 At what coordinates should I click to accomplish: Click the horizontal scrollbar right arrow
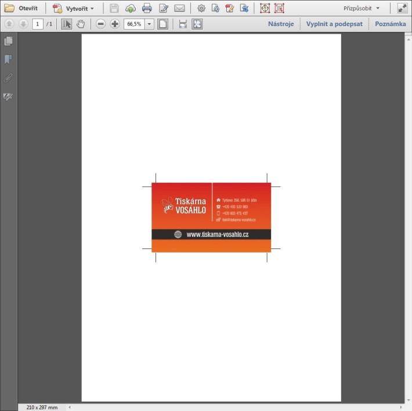(x=401, y=408)
